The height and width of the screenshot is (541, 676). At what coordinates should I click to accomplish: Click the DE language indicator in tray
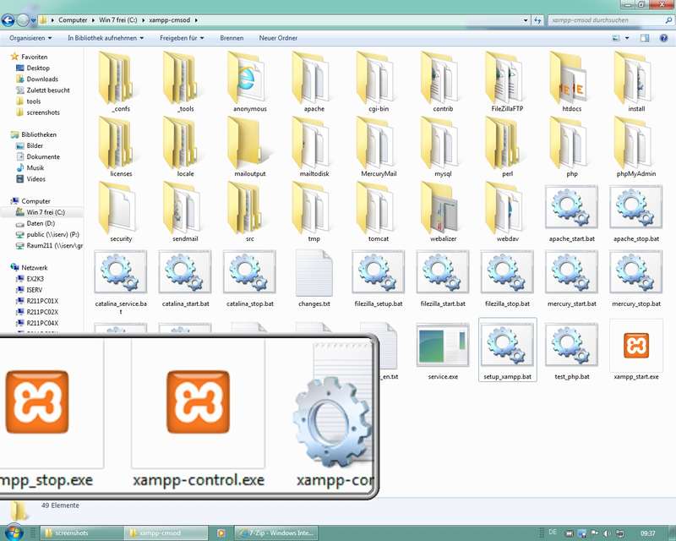click(553, 533)
